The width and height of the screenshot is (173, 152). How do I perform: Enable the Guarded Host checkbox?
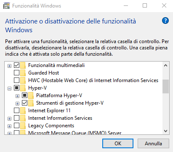(x=16, y=73)
